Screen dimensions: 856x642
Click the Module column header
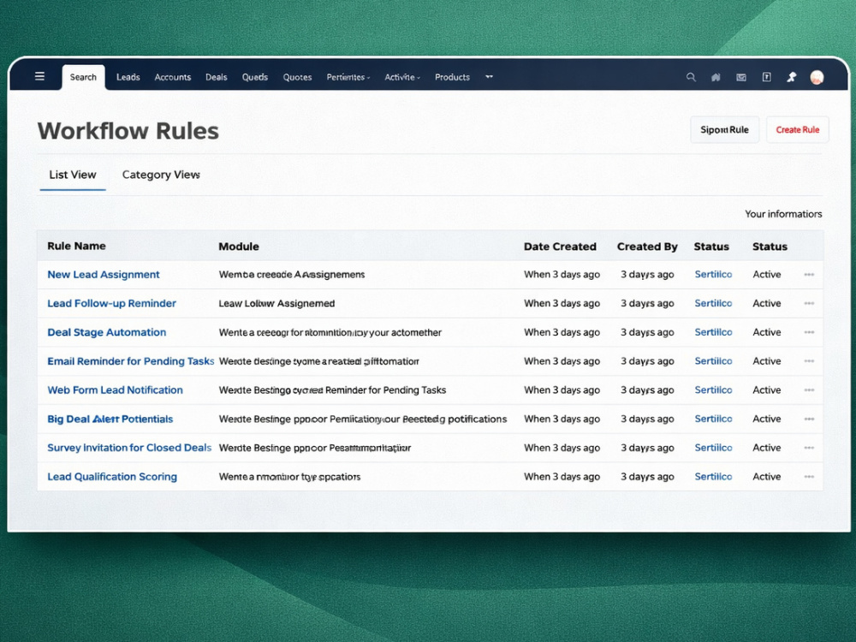(239, 247)
